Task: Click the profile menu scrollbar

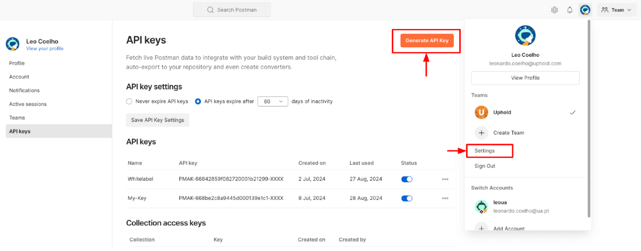Action: click(589, 118)
